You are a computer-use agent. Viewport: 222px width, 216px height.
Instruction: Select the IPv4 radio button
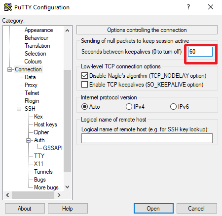[x=129, y=106]
